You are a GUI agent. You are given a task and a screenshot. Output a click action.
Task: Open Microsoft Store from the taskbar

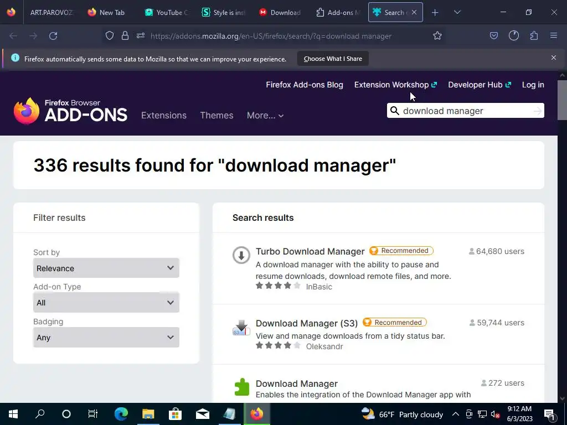coord(176,414)
